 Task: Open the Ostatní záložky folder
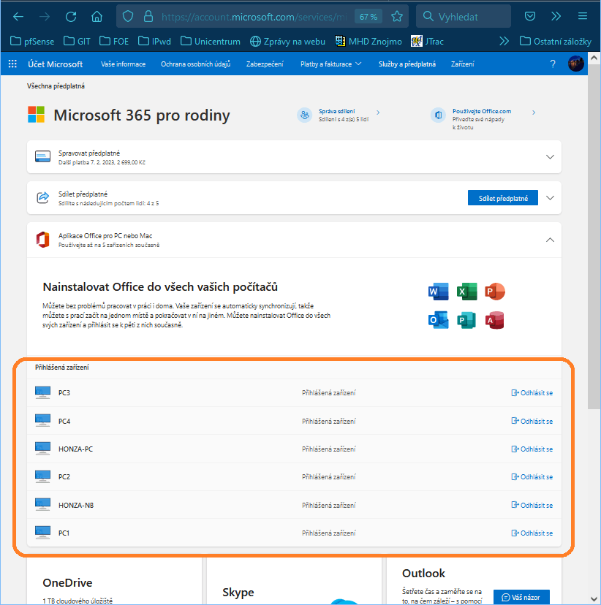point(556,42)
